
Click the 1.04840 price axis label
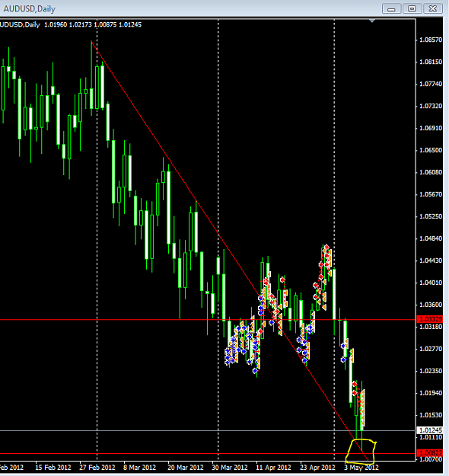click(x=431, y=238)
